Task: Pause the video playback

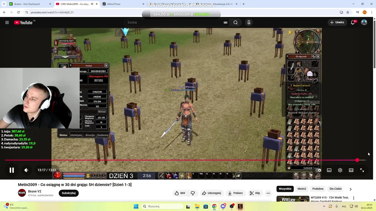Action: [x=12, y=170]
